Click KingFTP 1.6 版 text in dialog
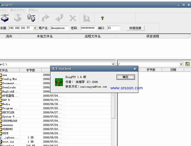 tap(76, 77)
